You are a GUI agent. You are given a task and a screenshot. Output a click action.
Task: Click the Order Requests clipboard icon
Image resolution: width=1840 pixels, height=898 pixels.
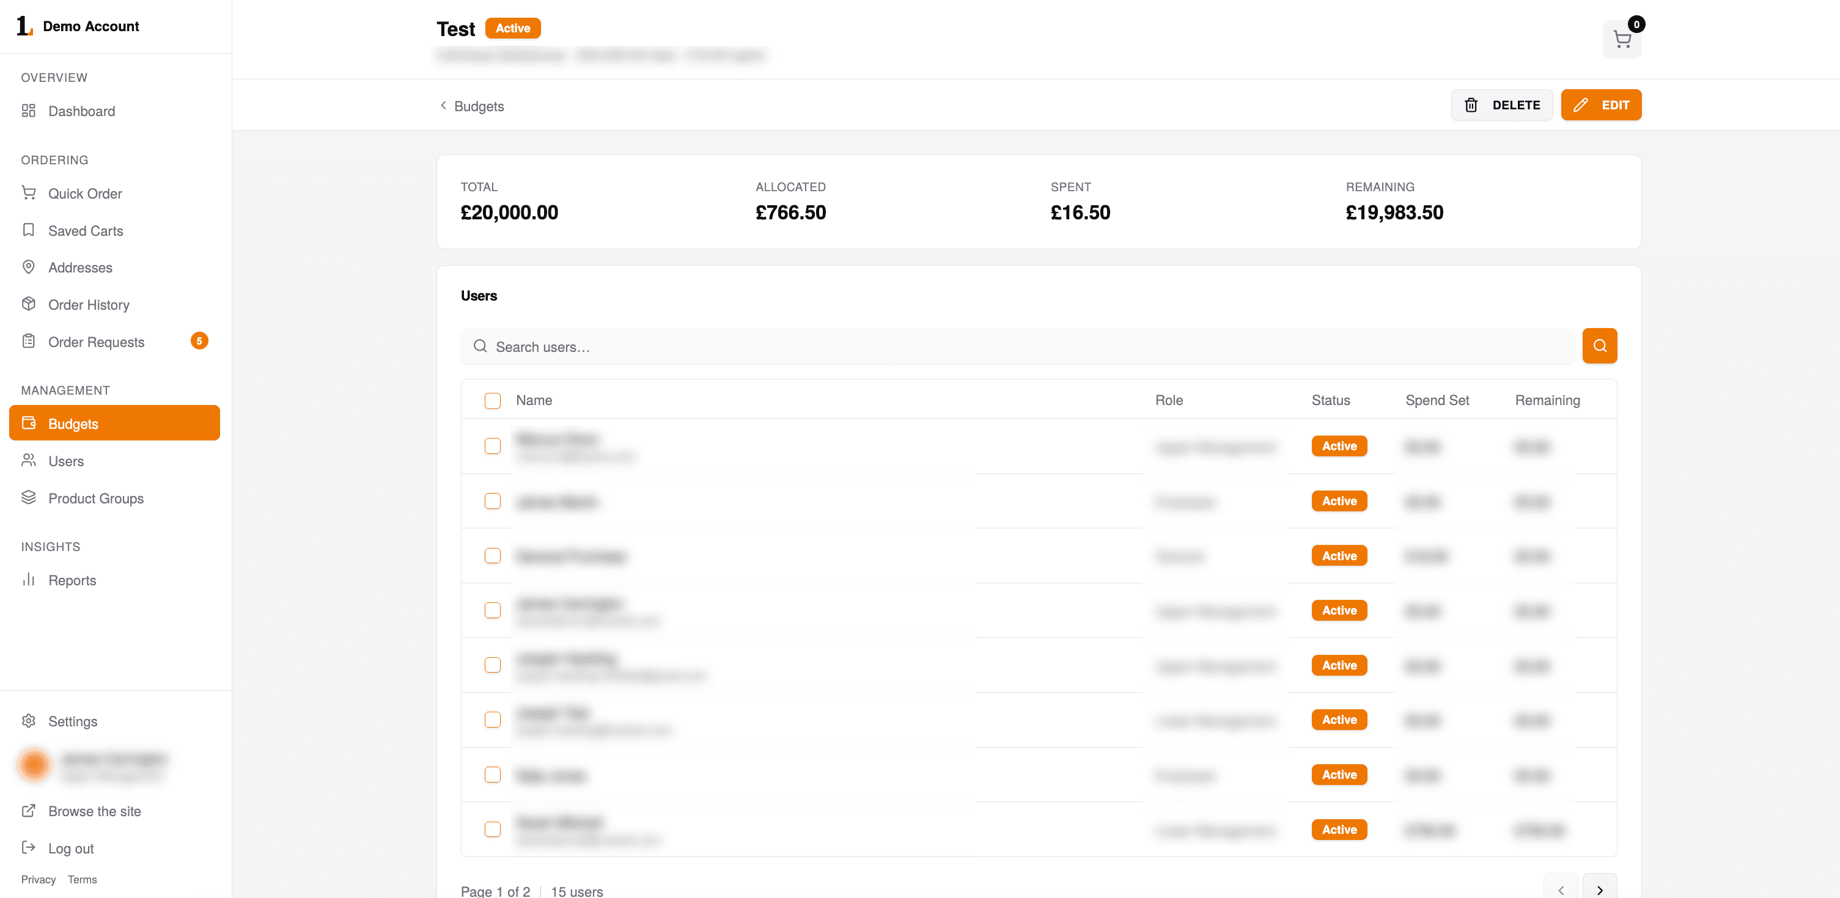tap(29, 341)
